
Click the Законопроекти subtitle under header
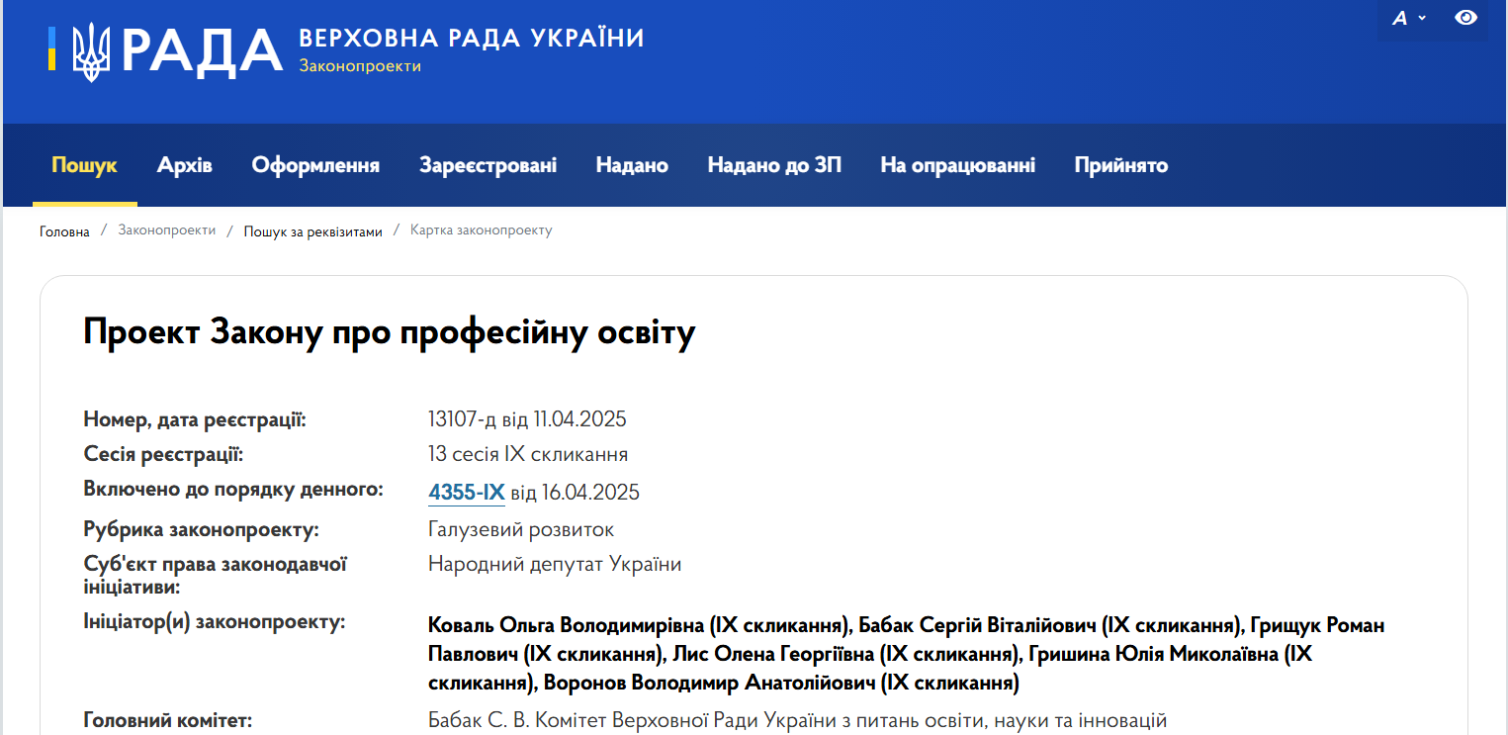point(360,66)
